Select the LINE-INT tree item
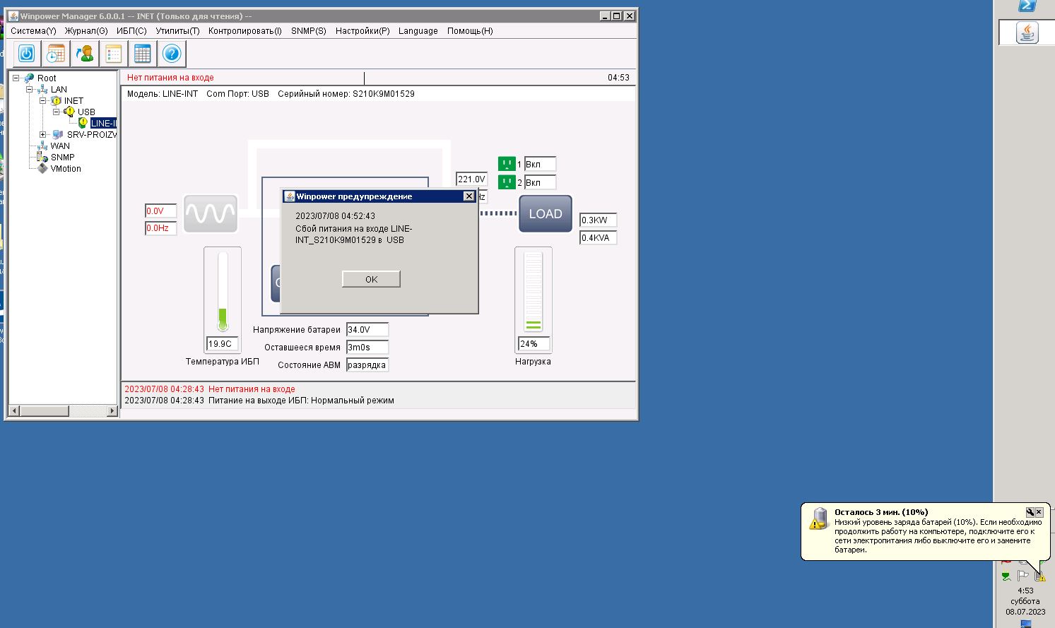1055x628 pixels. (103, 123)
